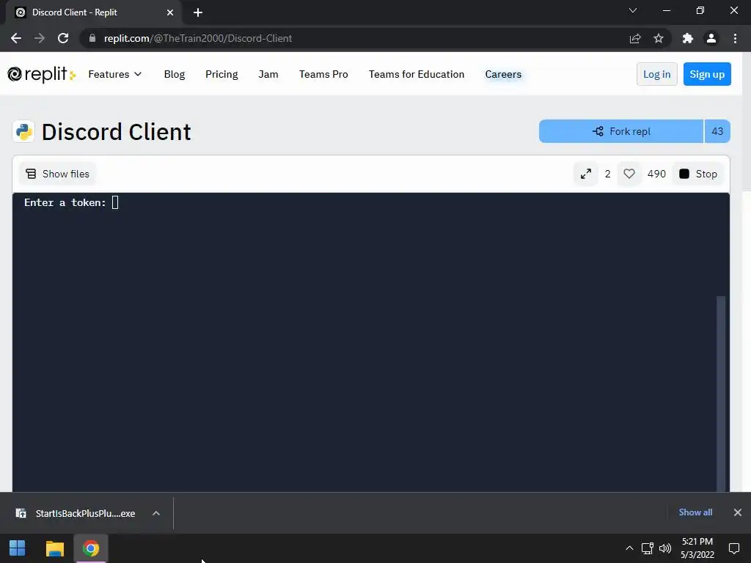Click the forward navigation arrow
751x563 pixels.
pyautogui.click(x=40, y=38)
